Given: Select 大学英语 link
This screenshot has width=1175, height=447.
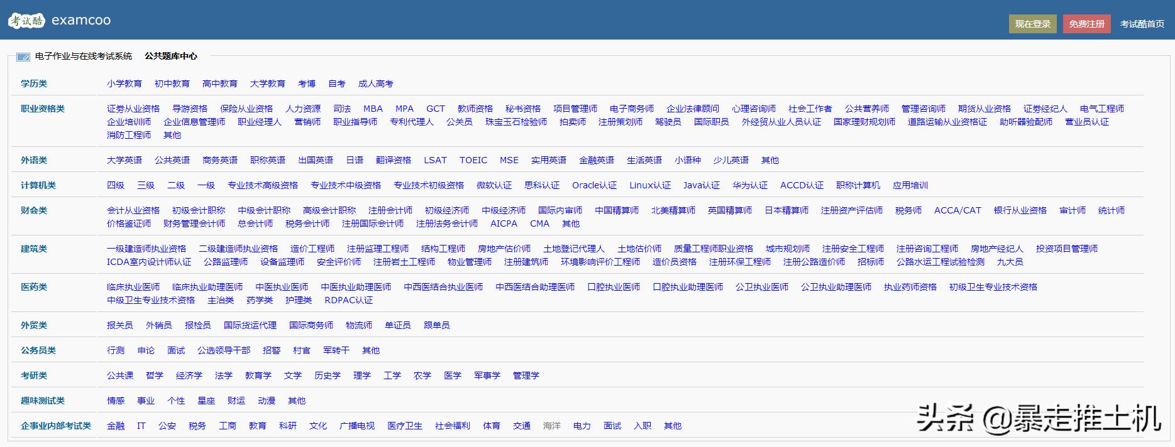Looking at the screenshot, I should click(x=124, y=160).
